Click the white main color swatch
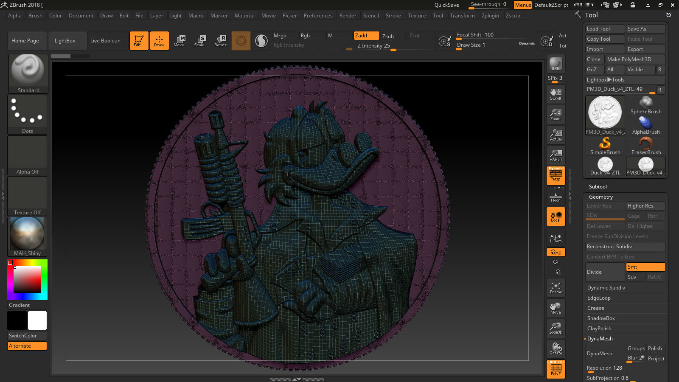 coord(37,320)
